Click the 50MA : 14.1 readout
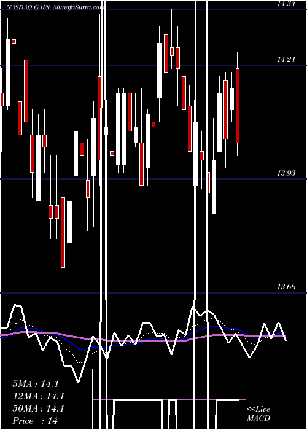This screenshot has height=430, width=307. point(38,408)
